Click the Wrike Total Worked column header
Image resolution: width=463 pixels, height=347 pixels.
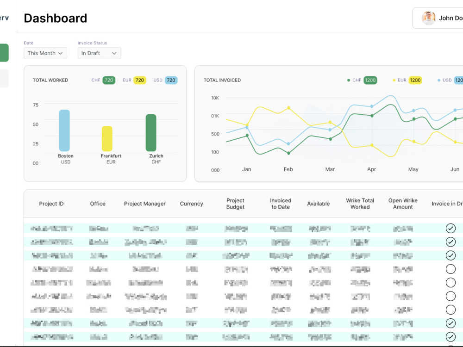[360, 204]
